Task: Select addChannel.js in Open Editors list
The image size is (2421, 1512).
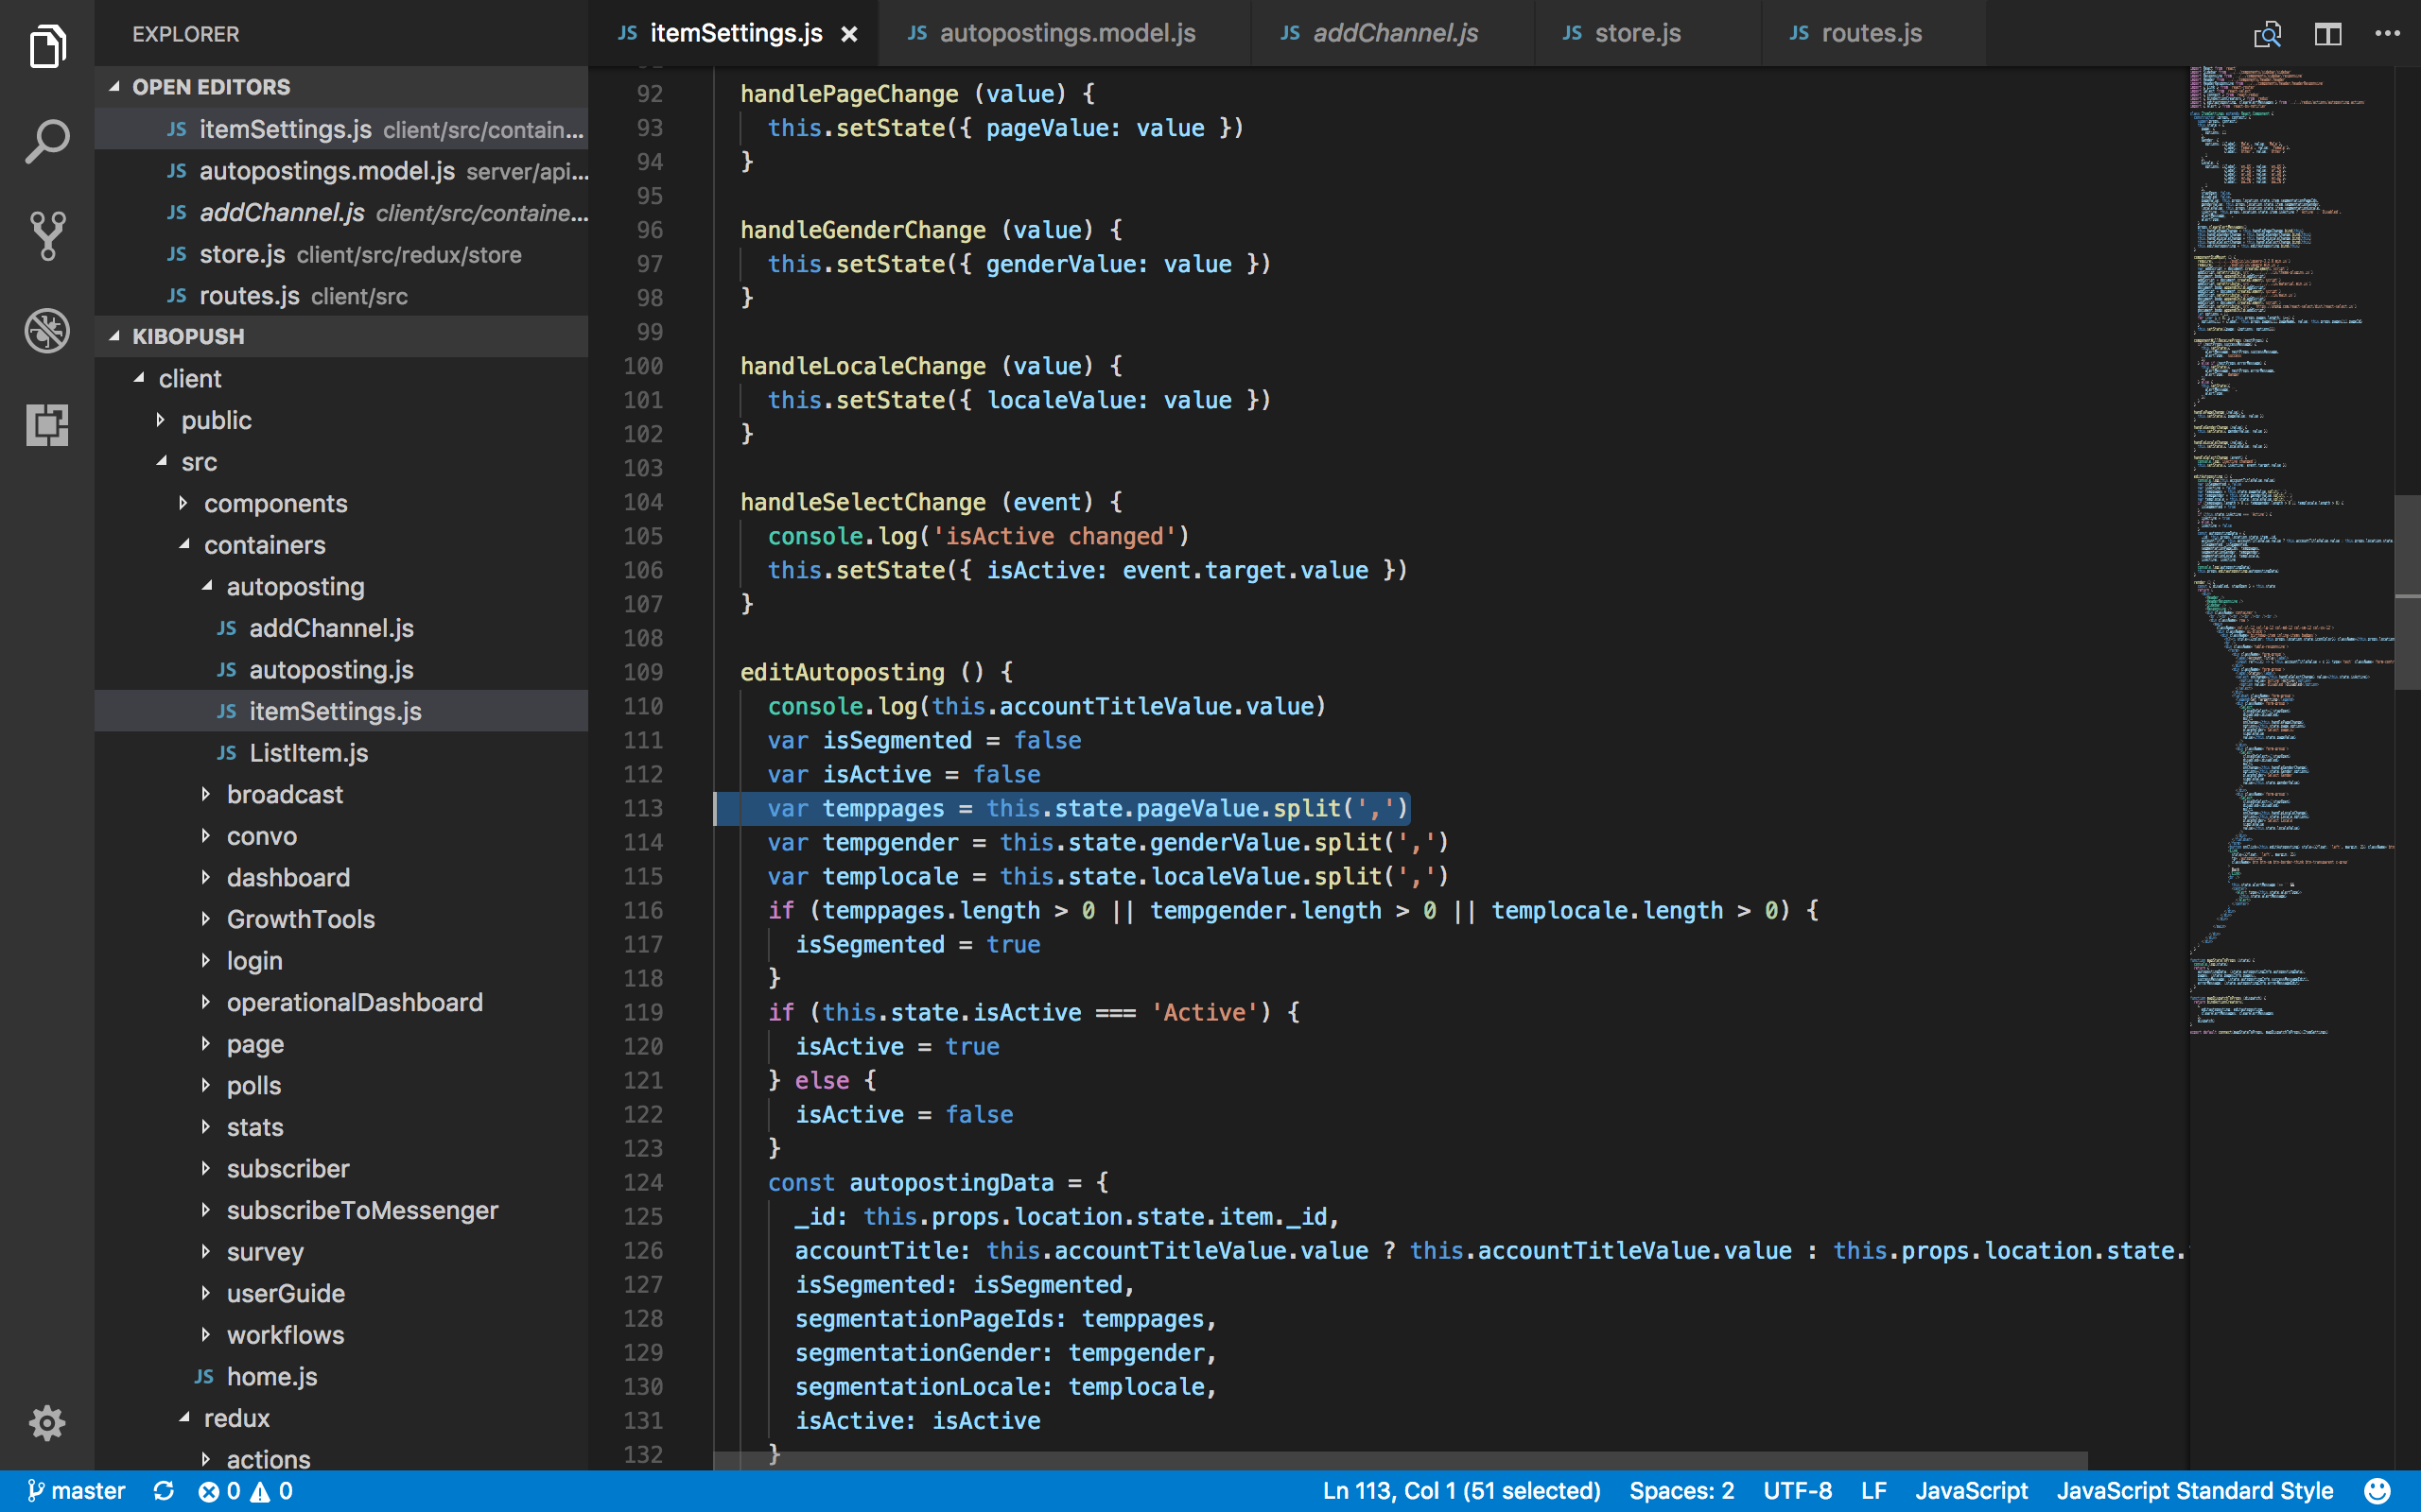Action: (341, 213)
